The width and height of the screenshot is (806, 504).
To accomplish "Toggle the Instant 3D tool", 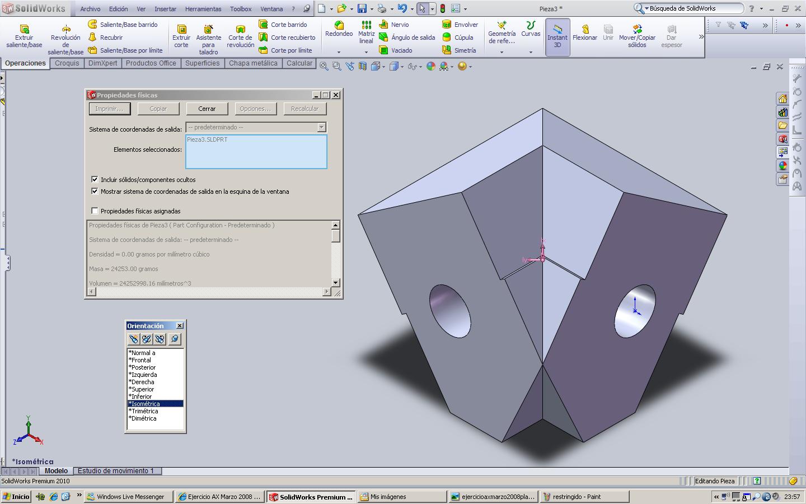I will click(x=557, y=37).
